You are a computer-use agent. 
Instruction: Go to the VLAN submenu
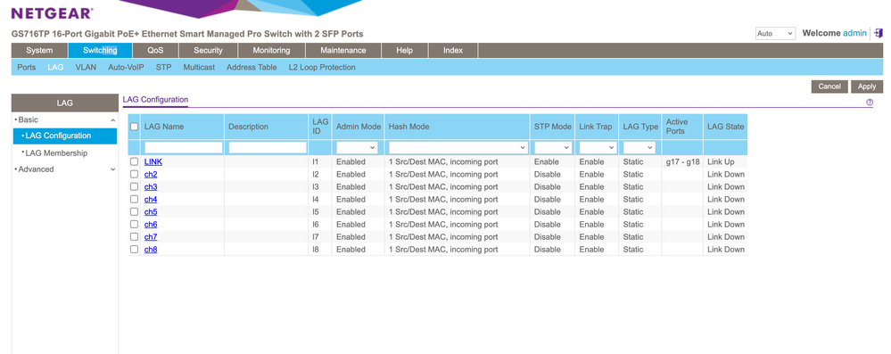point(86,67)
